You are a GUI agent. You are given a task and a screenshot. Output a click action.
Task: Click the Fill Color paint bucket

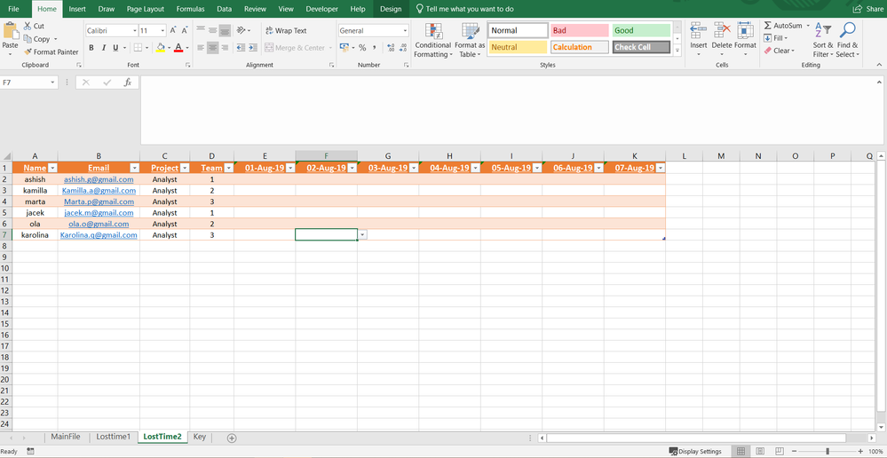161,48
